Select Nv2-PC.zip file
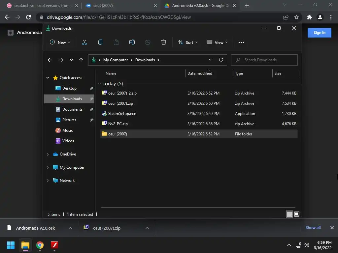The height and width of the screenshot is (253, 338). point(199,124)
